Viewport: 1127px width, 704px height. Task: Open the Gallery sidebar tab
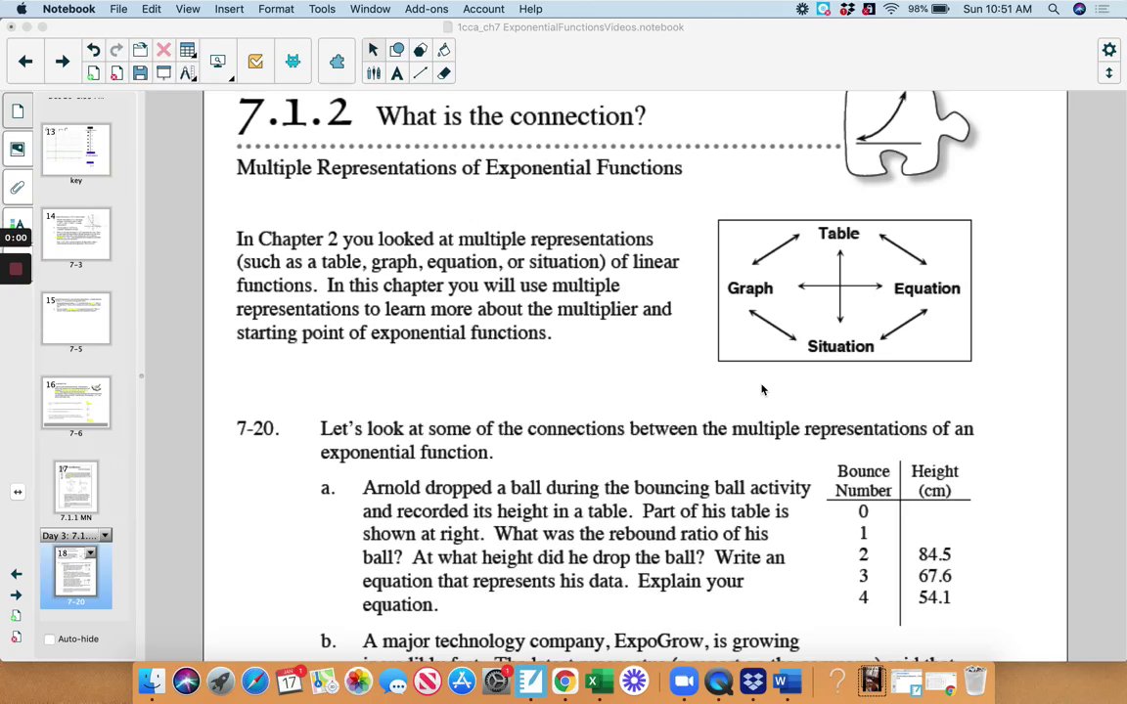(18, 150)
